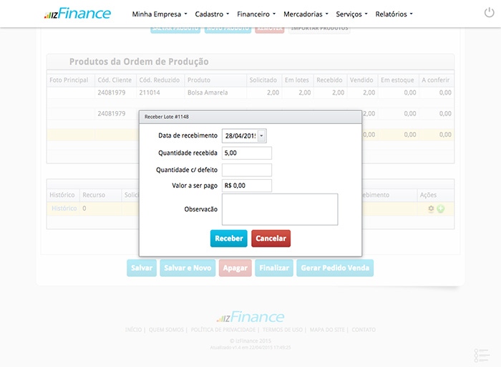Open the Financeiro menu
The image size is (501, 367).
256,14
